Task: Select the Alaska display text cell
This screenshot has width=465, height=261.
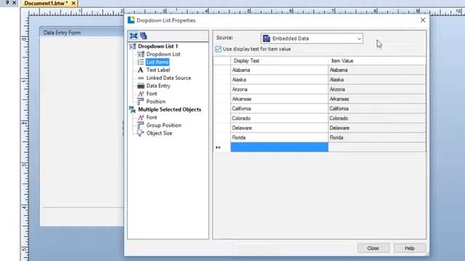Action: coord(279,80)
